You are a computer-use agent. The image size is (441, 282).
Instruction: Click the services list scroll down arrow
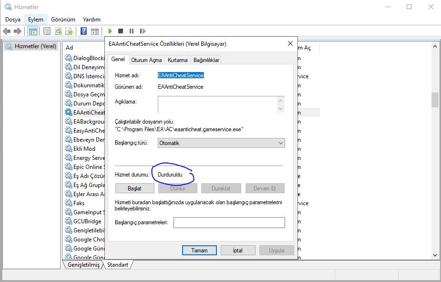tap(435, 255)
